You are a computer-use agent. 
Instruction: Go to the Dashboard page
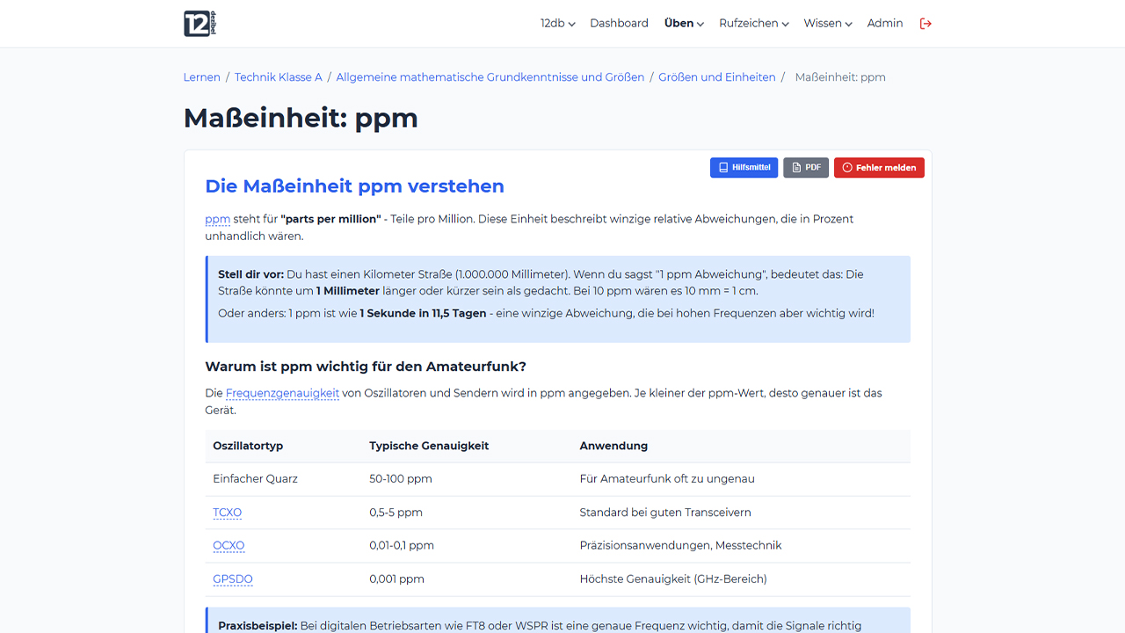619,24
